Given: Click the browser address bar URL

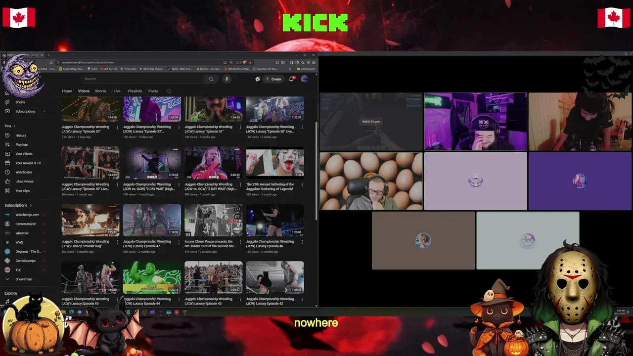Looking at the screenshot, I should [88, 62].
